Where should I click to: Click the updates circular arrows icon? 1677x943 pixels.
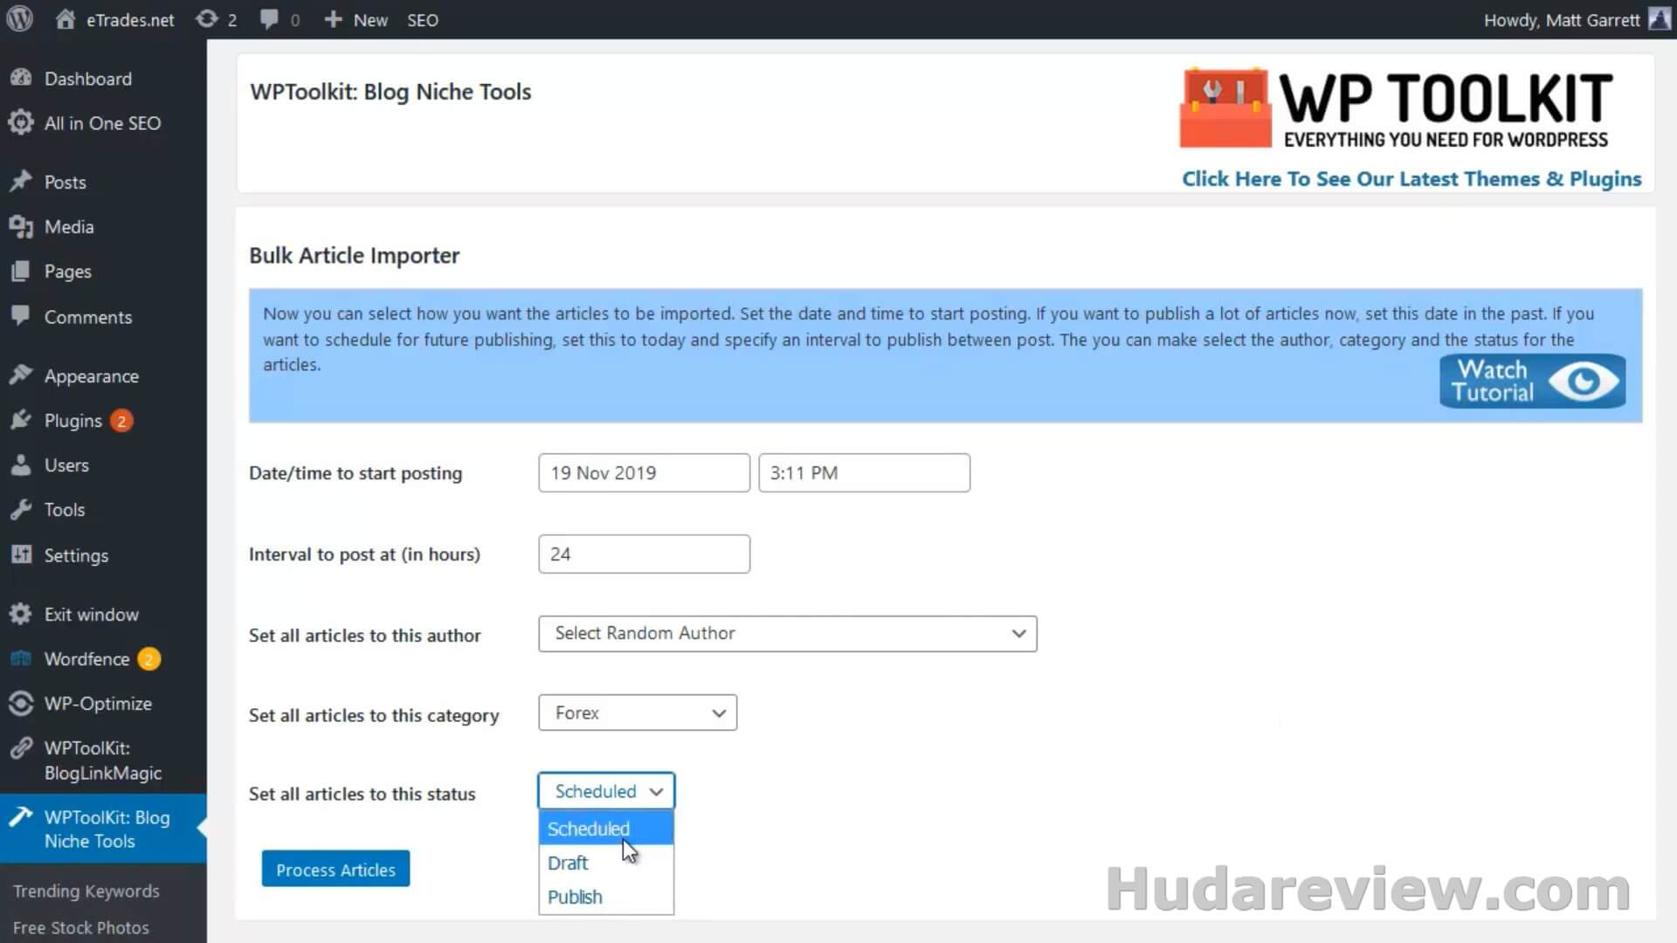pyautogui.click(x=206, y=18)
